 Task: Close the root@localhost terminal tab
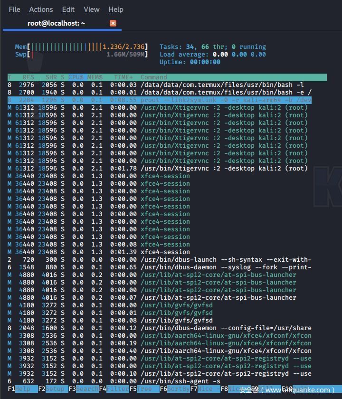point(113,23)
